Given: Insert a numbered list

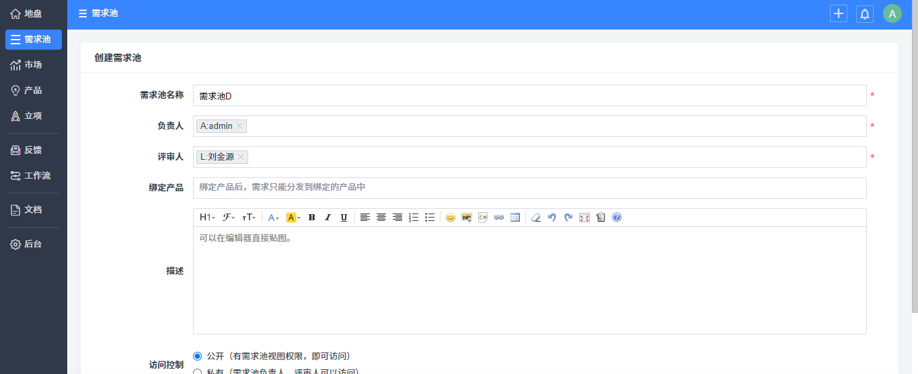Looking at the screenshot, I should click(414, 218).
